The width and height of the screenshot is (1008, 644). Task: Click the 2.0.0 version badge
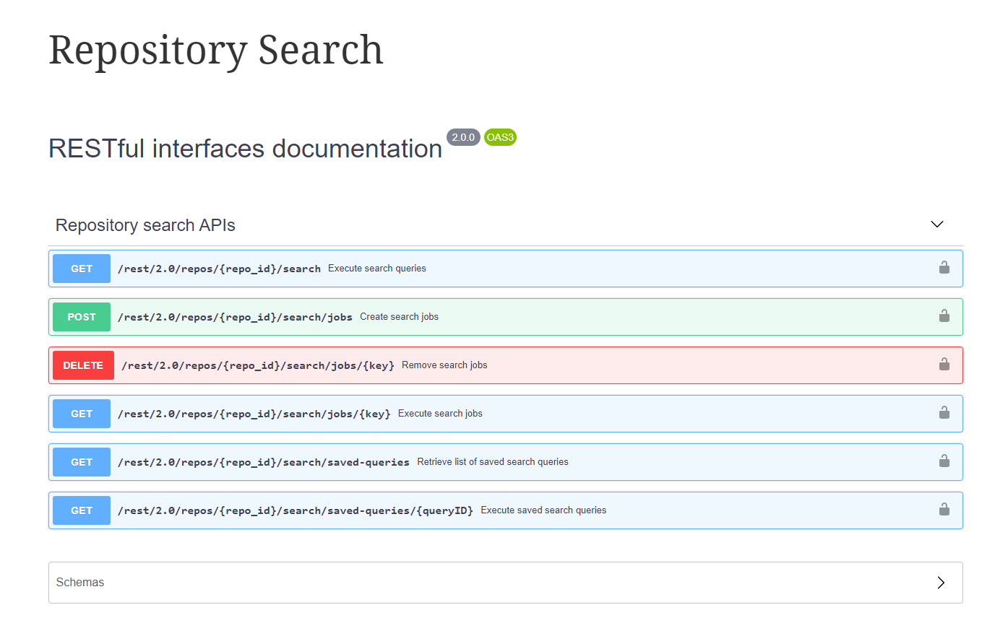tap(463, 137)
